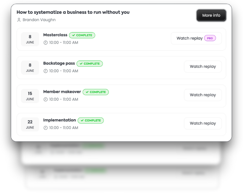Click the Complete badge next to Backstage pass
This screenshot has height=193, width=243.
click(x=89, y=64)
